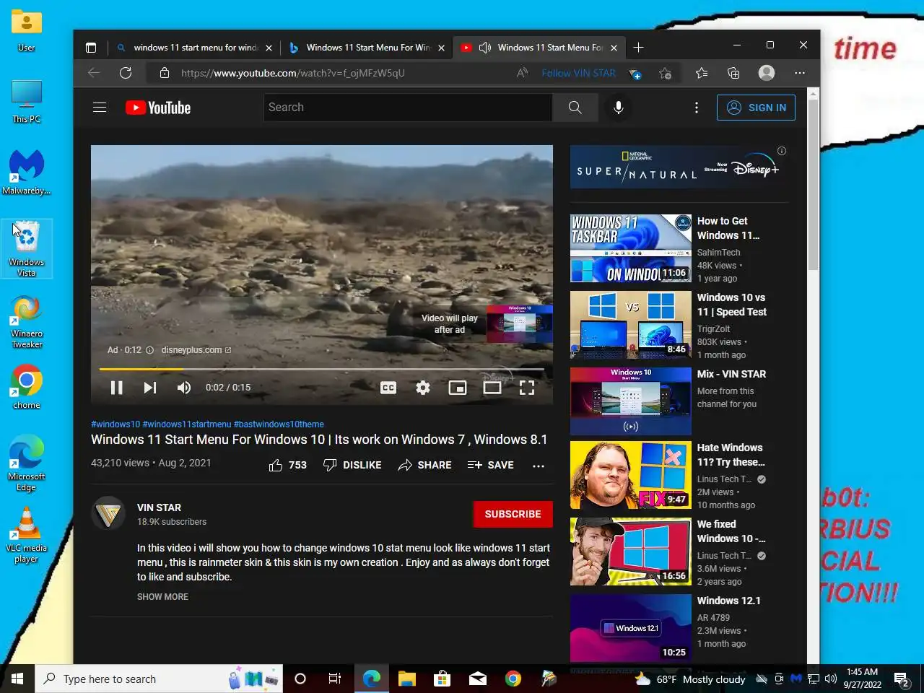Open Edge profile avatar

(767, 73)
